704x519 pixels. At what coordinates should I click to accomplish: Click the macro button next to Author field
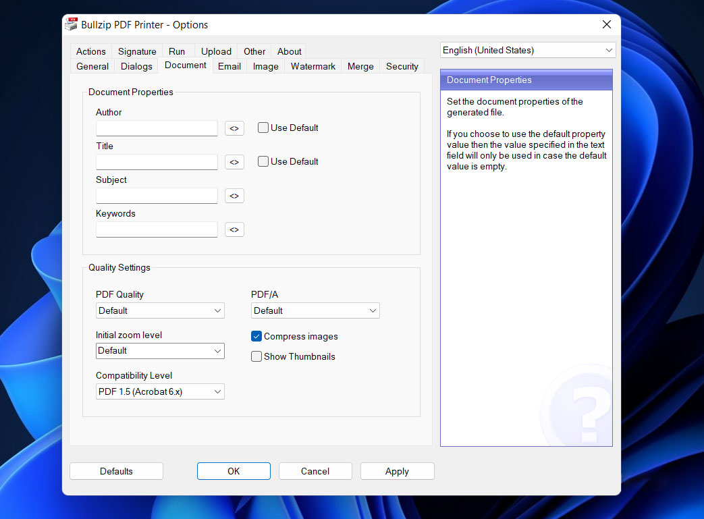[234, 128]
